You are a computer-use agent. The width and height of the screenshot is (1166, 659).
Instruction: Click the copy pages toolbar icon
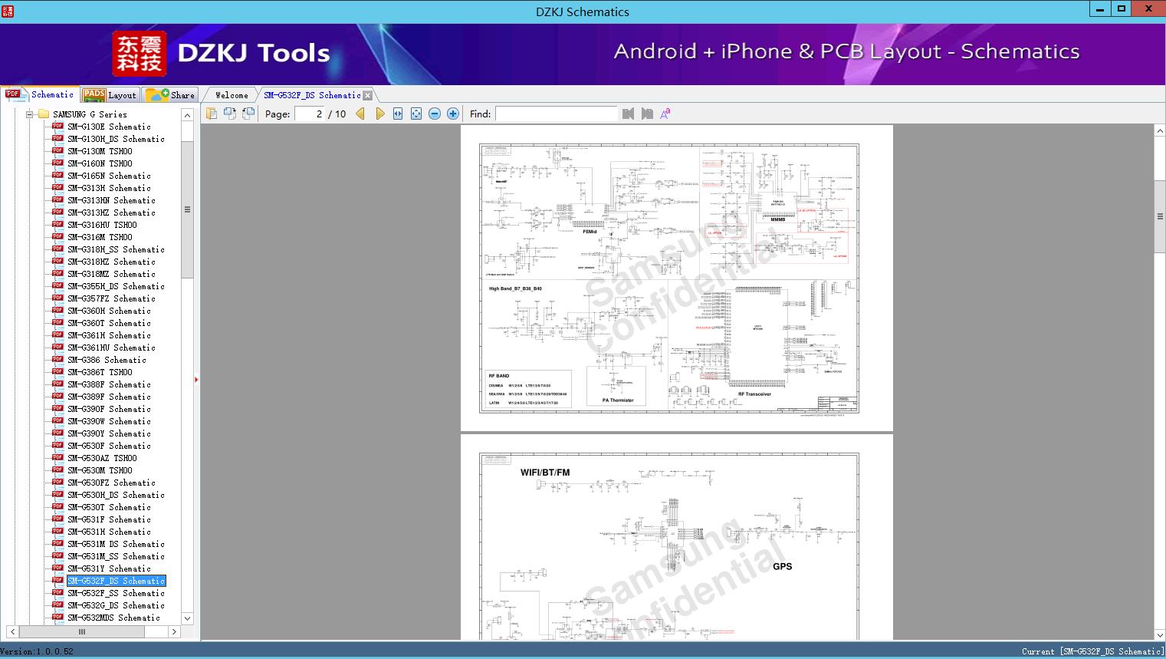click(x=212, y=114)
